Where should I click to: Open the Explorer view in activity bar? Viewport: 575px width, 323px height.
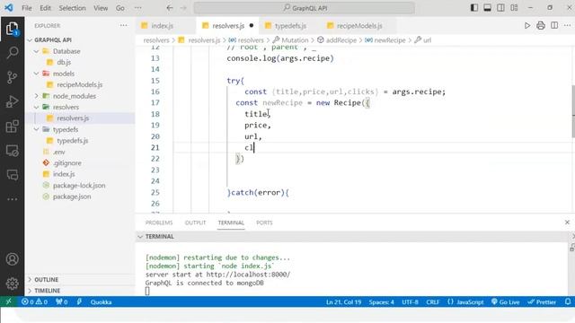[12, 28]
